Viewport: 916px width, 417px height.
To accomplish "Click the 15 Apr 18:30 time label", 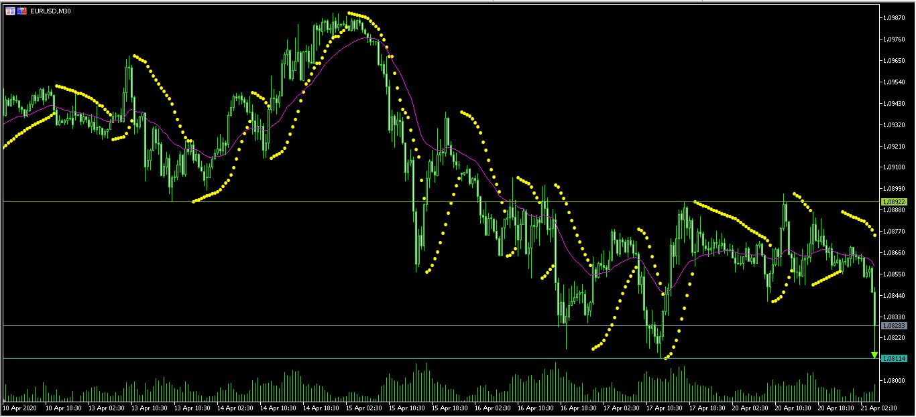I will pos(449,407).
